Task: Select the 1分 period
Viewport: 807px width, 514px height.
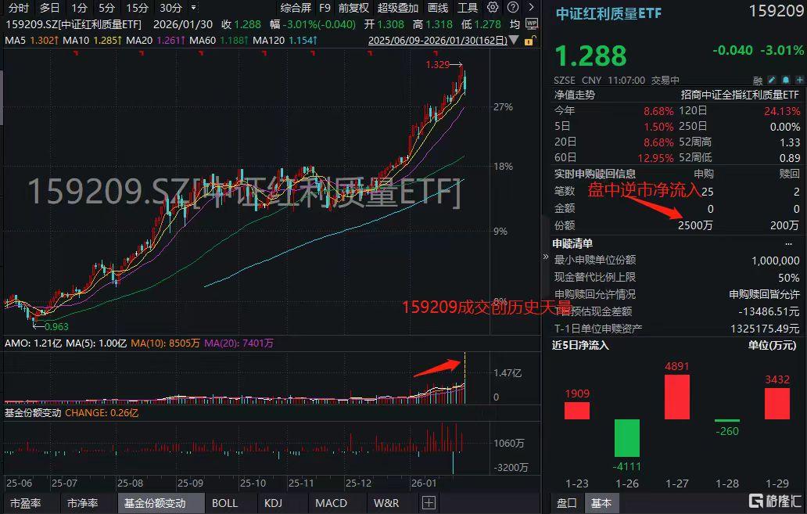Action: (79, 8)
